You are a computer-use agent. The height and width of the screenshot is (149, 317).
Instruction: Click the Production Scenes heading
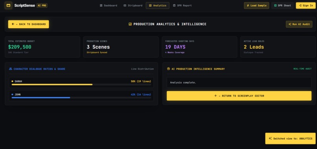pyautogui.click(x=97, y=41)
